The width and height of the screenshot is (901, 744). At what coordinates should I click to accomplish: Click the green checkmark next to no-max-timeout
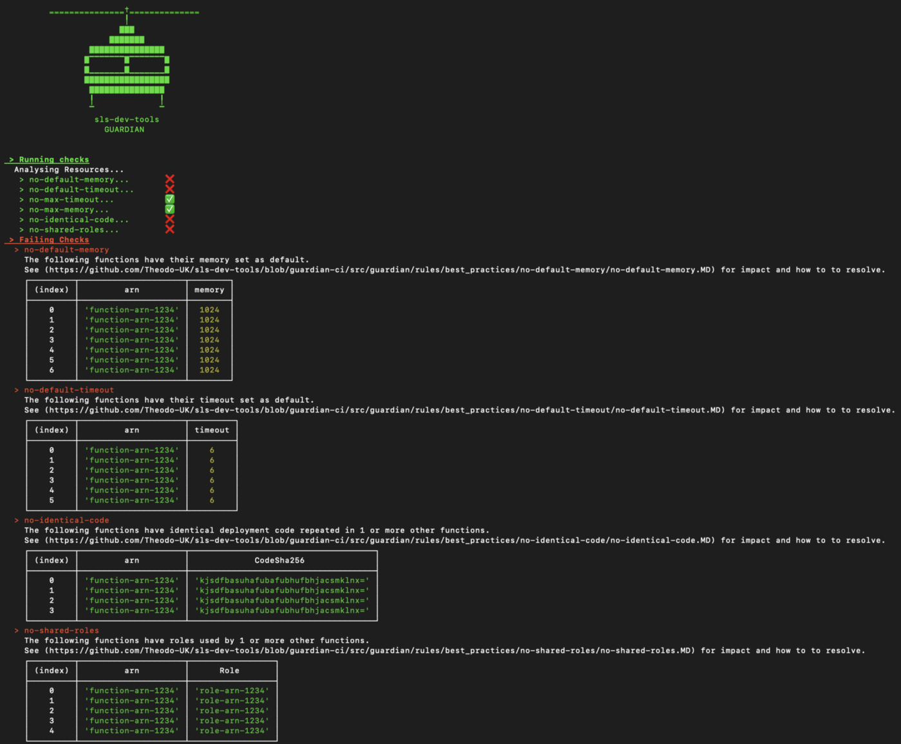(169, 199)
